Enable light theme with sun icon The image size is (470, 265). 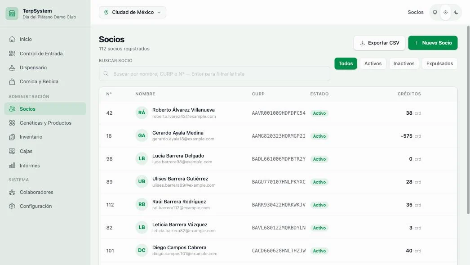[x=446, y=12]
